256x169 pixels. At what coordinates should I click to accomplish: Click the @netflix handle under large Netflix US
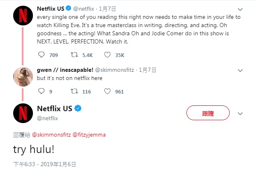(x=47, y=118)
